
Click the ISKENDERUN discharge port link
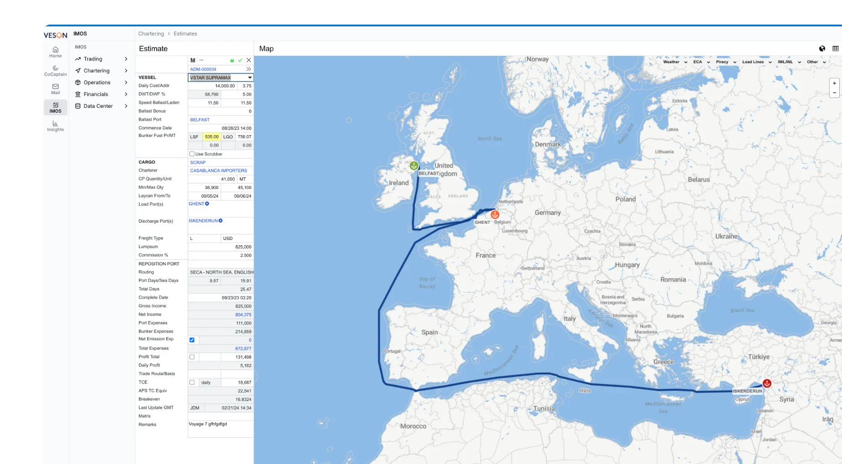point(203,221)
